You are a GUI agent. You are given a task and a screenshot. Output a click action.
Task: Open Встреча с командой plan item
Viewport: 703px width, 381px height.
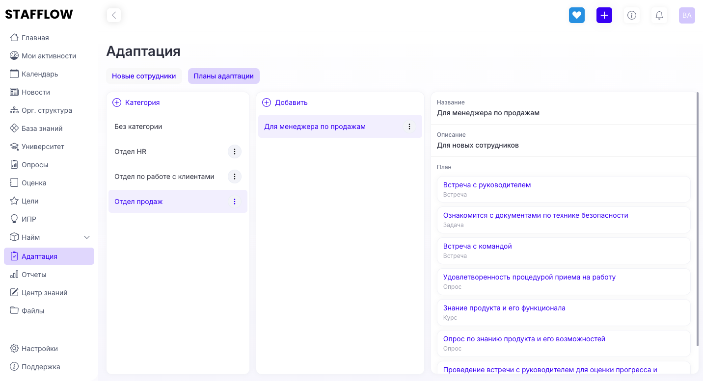[478, 246]
